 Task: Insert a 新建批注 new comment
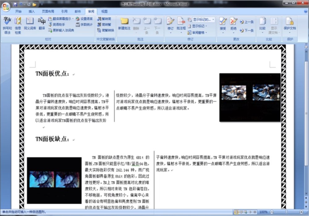click(124, 25)
